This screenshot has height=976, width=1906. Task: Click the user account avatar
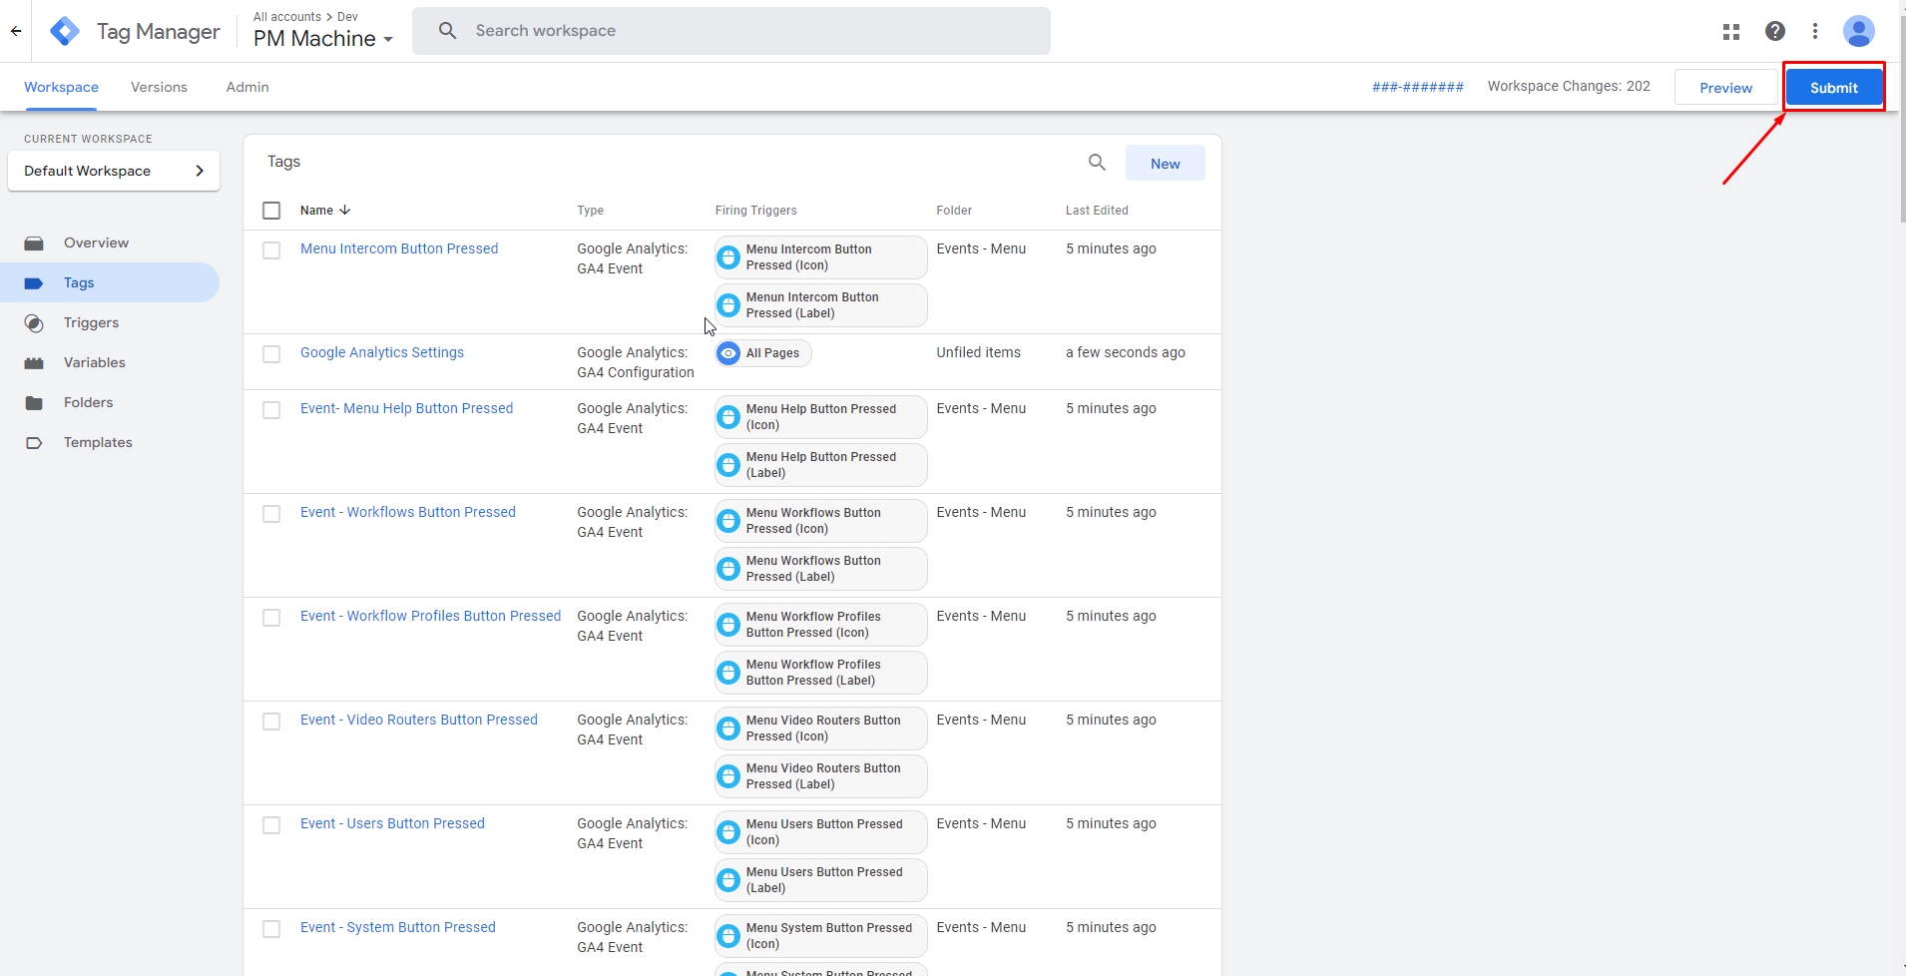coord(1858,31)
